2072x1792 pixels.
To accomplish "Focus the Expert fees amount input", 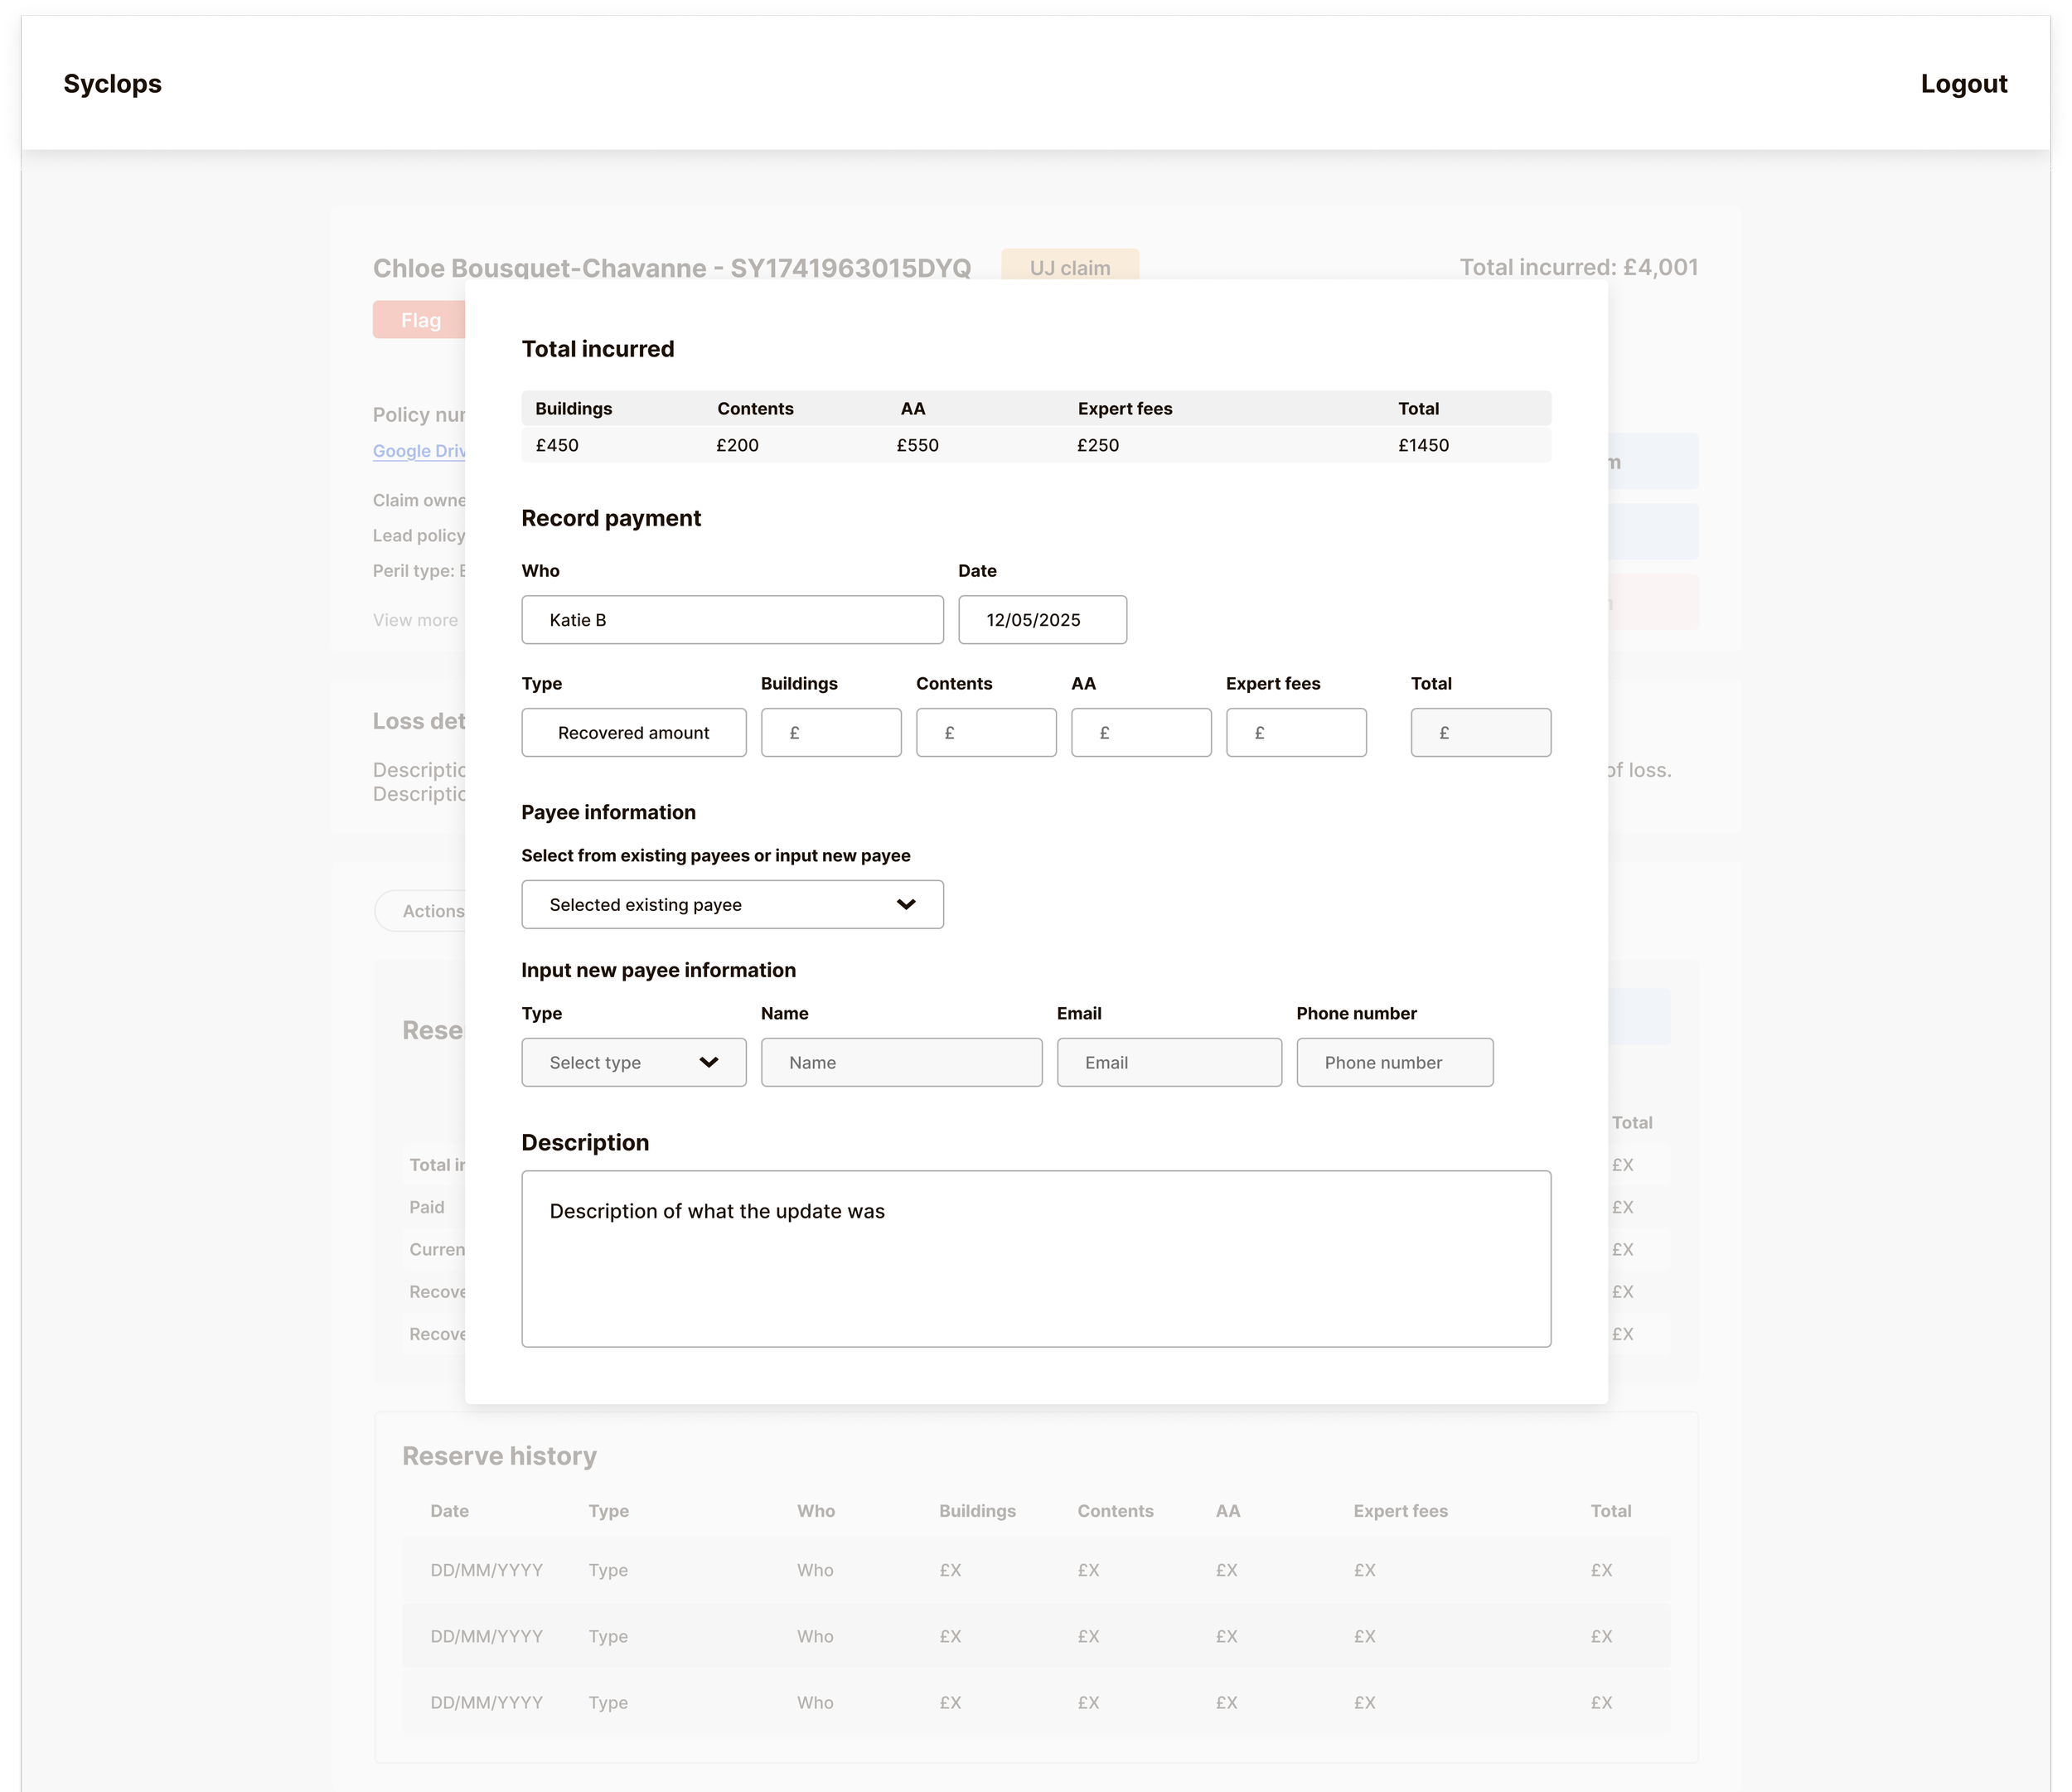I will click(1295, 732).
